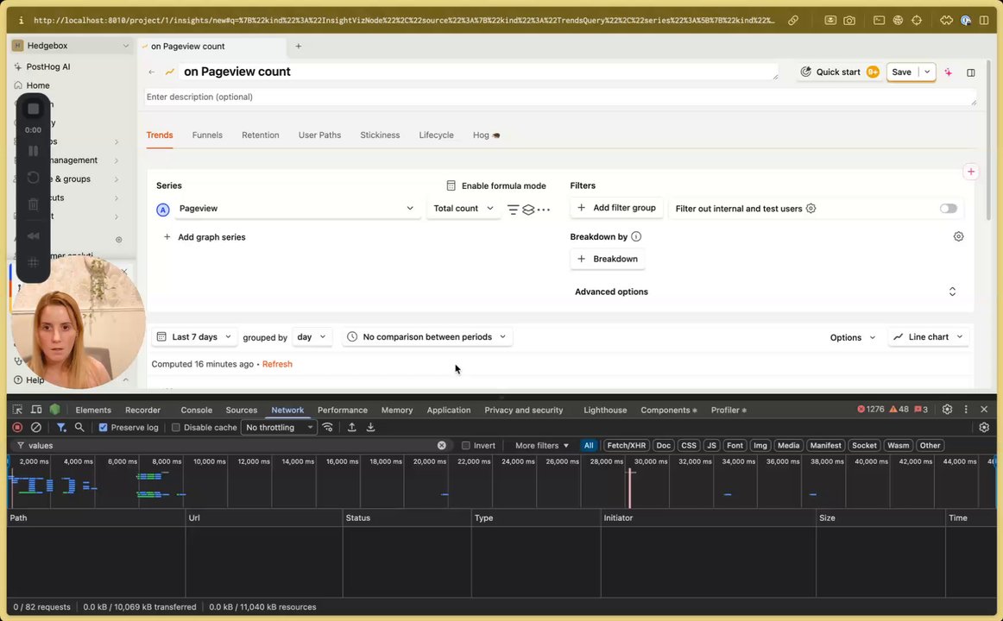Viewport: 1003px width, 621px height.
Task: Open Pageview series more options ellipsis
Action: [x=543, y=209]
